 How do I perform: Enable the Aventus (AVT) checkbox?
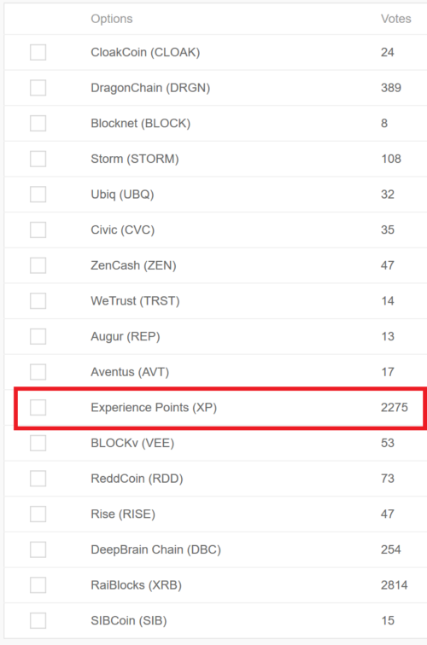pos(38,372)
